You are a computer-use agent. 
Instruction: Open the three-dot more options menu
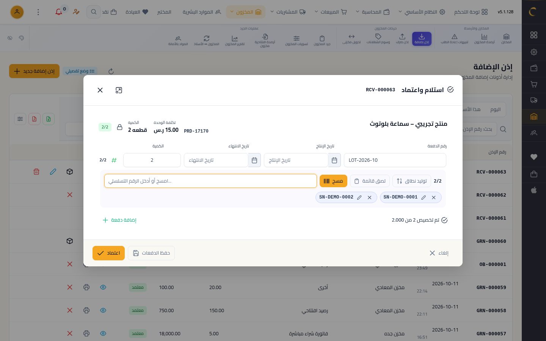click(x=38, y=12)
